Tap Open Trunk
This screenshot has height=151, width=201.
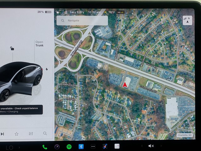(39, 44)
